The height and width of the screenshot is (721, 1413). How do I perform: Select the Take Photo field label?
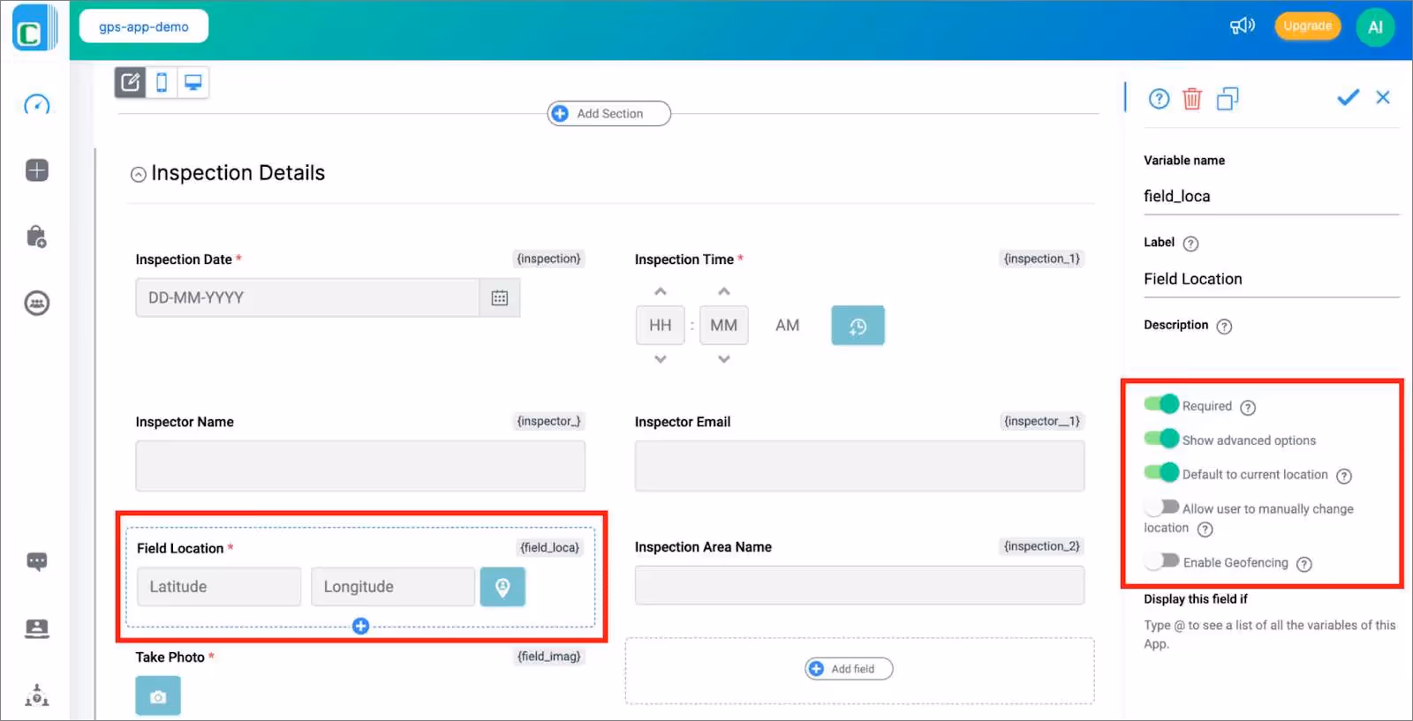pyautogui.click(x=170, y=657)
